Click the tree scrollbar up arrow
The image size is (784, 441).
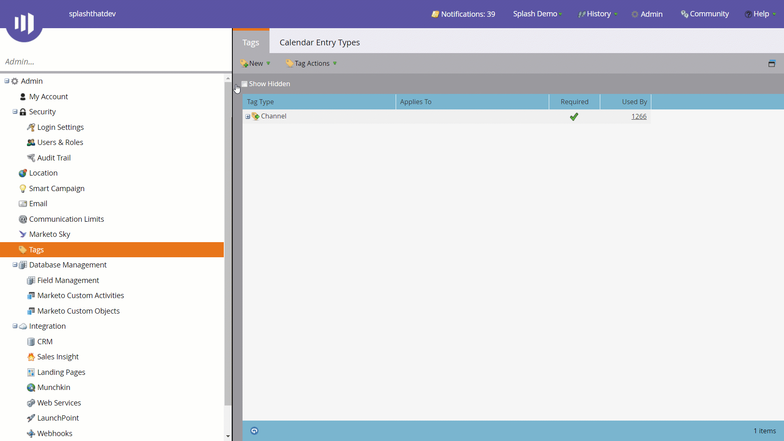coord(228,78)
